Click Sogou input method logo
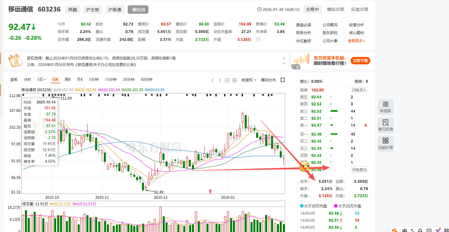This screenshot has width=449, height=232. [x=395, y=230]
